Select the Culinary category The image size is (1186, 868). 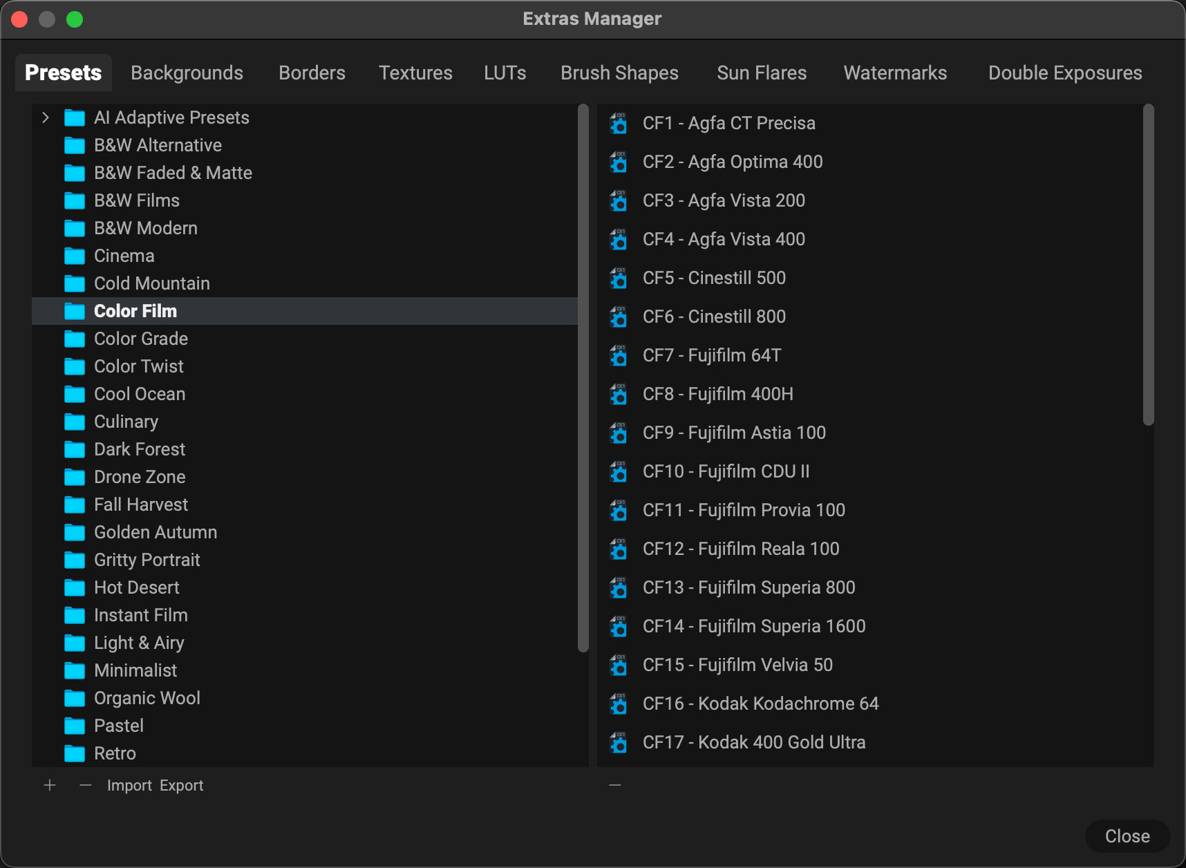click(x=305, y=422)
